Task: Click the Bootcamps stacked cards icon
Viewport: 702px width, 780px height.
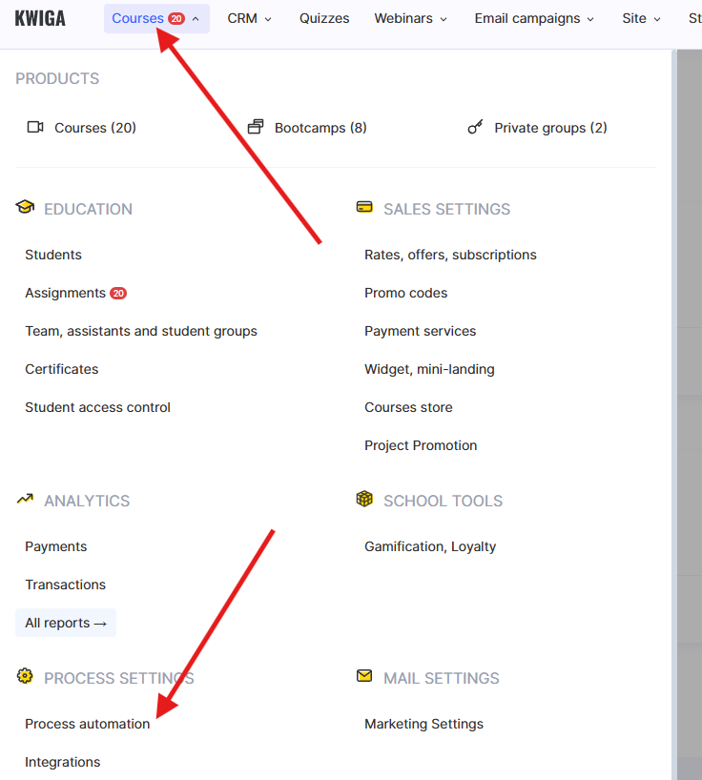Action: pos(255,128)
